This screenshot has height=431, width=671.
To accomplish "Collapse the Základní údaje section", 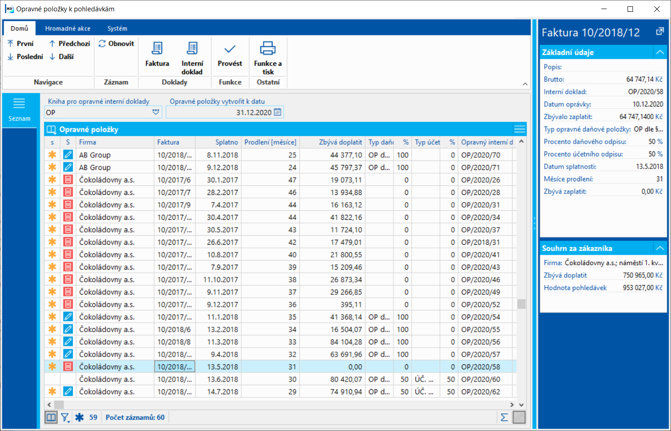I will pos(660,52).
